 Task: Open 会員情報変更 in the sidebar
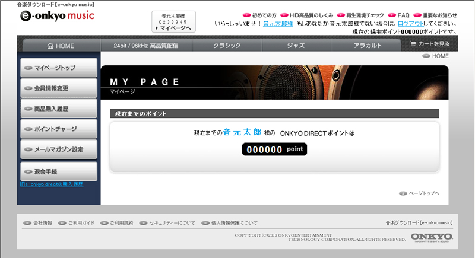point(59,88)
